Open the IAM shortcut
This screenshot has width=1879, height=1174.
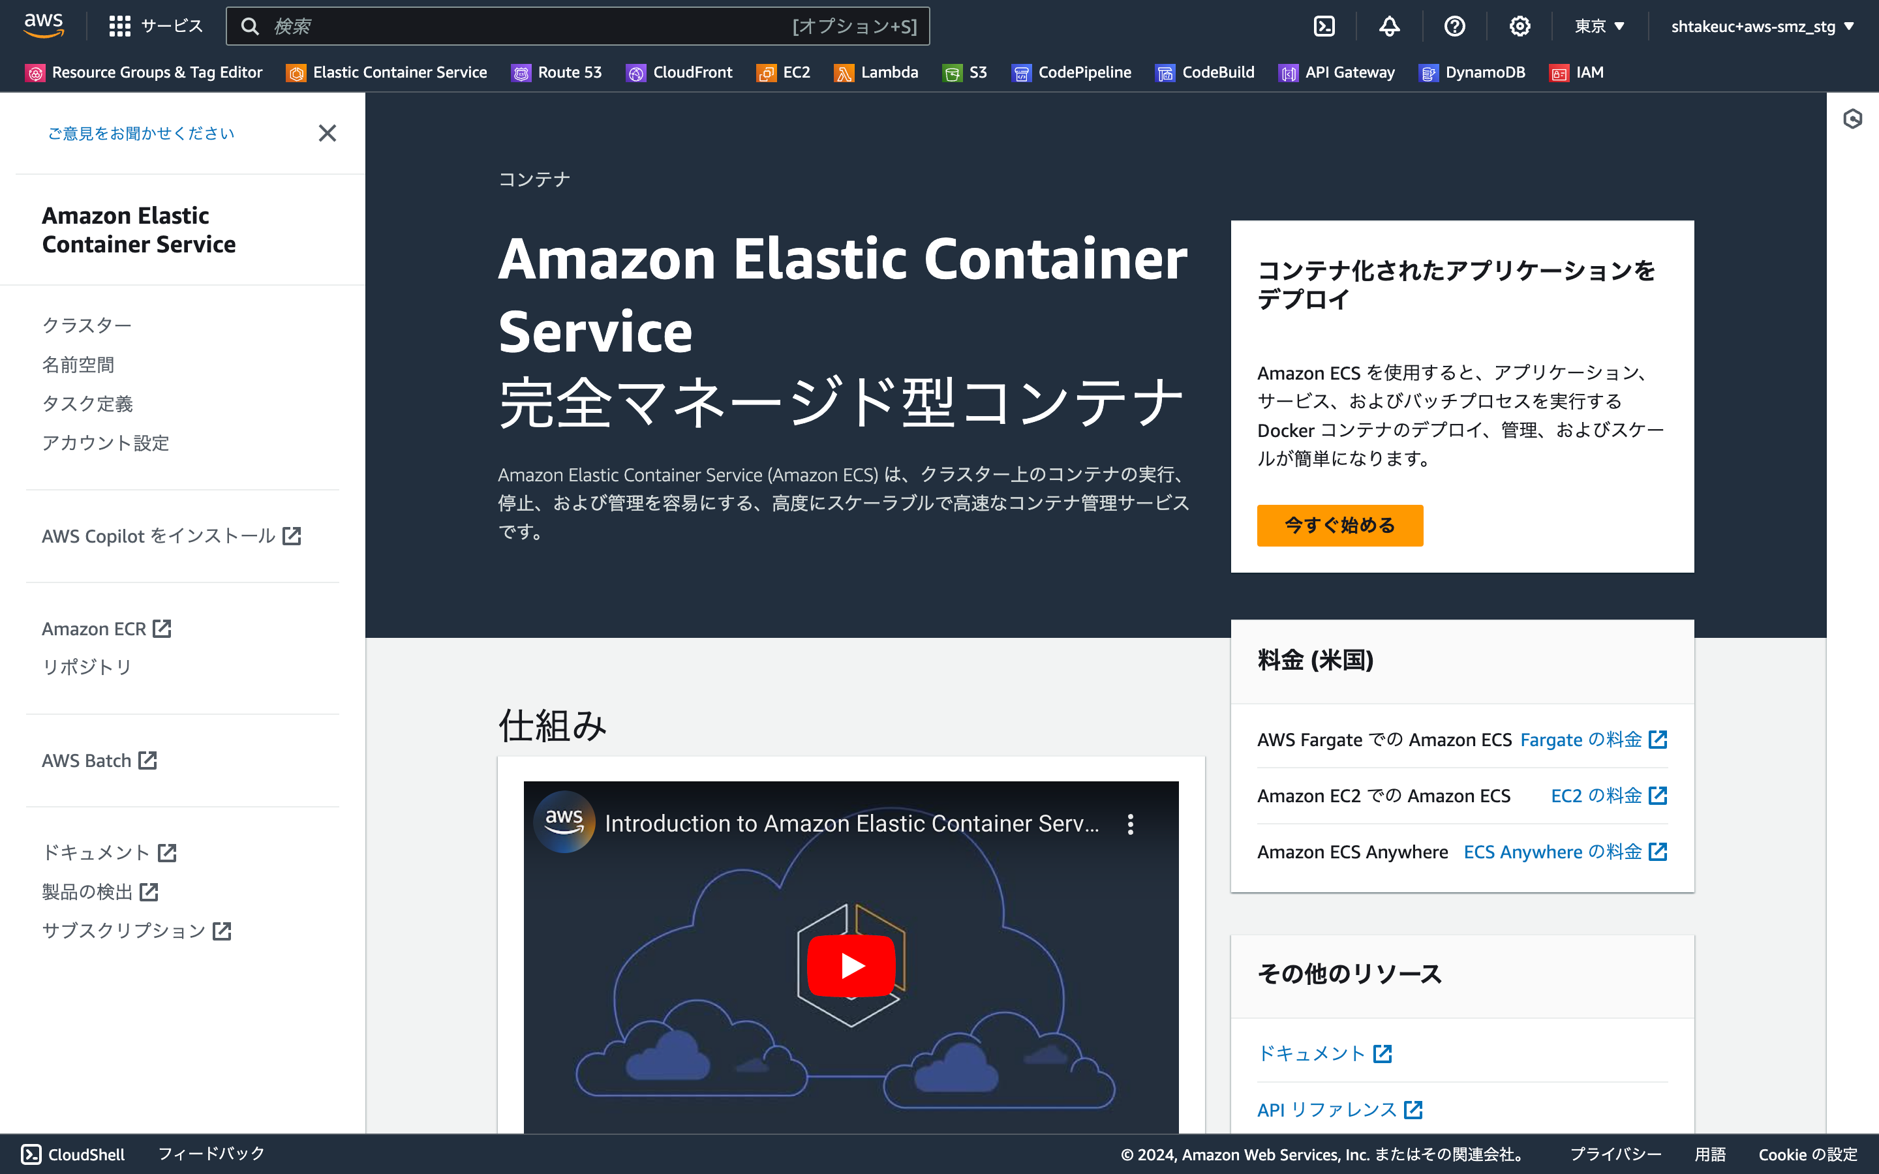pos(1577,72)
